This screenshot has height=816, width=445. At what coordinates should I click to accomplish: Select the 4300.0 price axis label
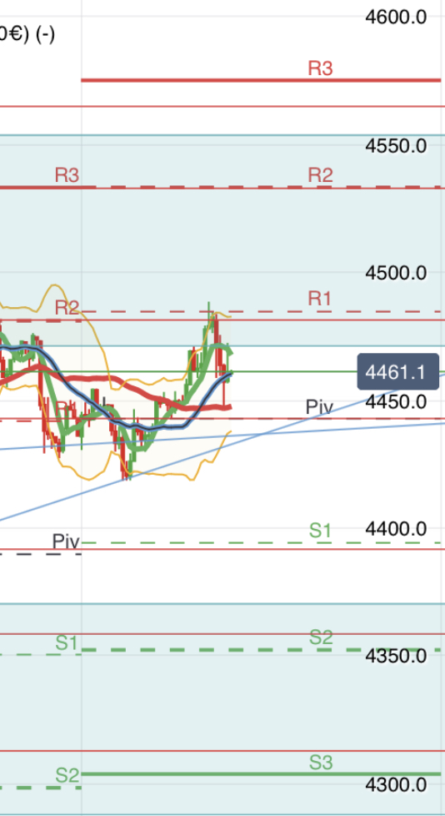tap(396, 784)
